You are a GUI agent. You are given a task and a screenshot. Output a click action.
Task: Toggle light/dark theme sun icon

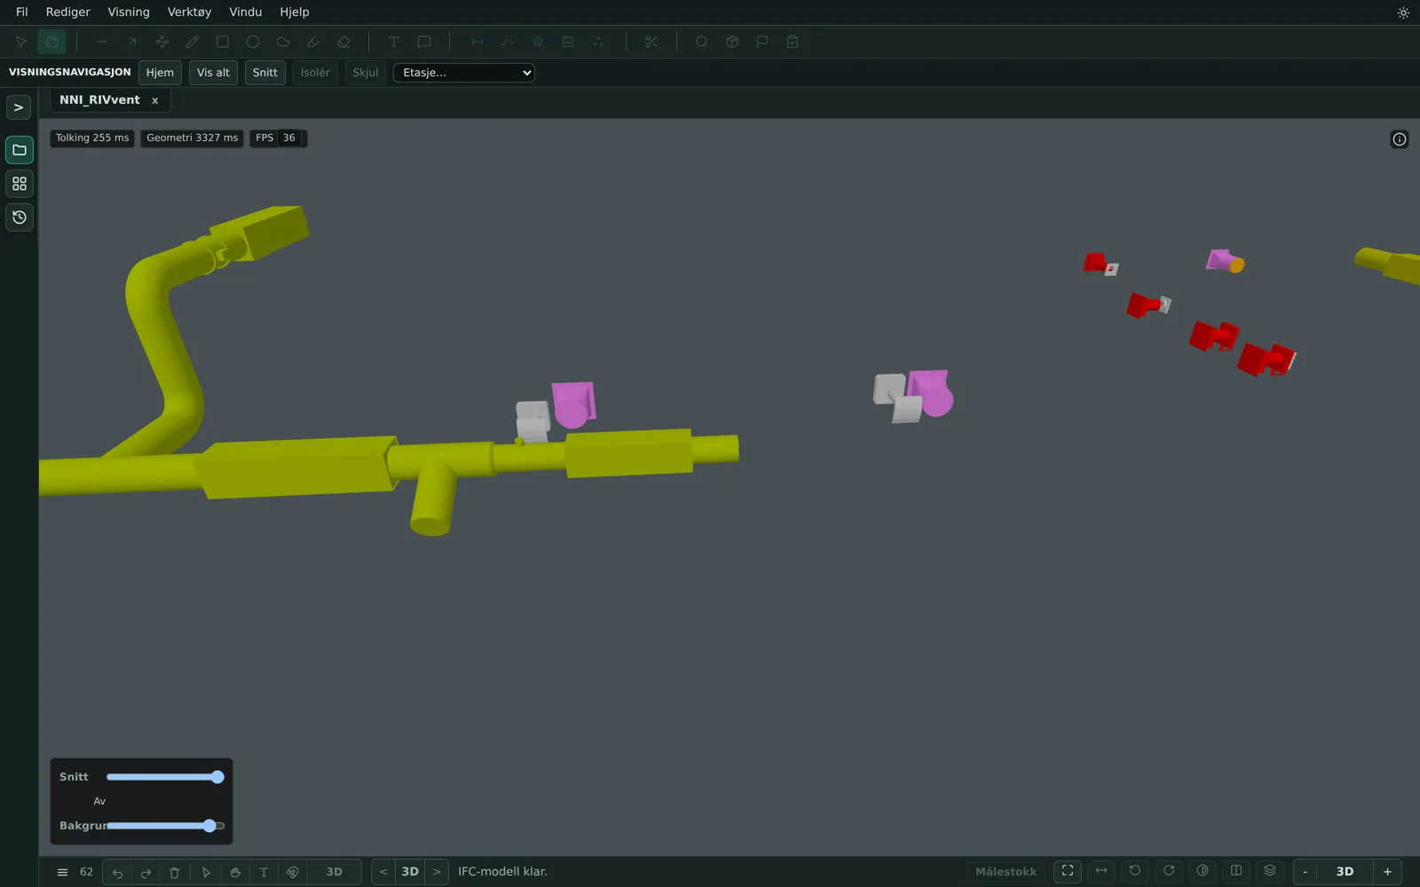point(1403,12)
